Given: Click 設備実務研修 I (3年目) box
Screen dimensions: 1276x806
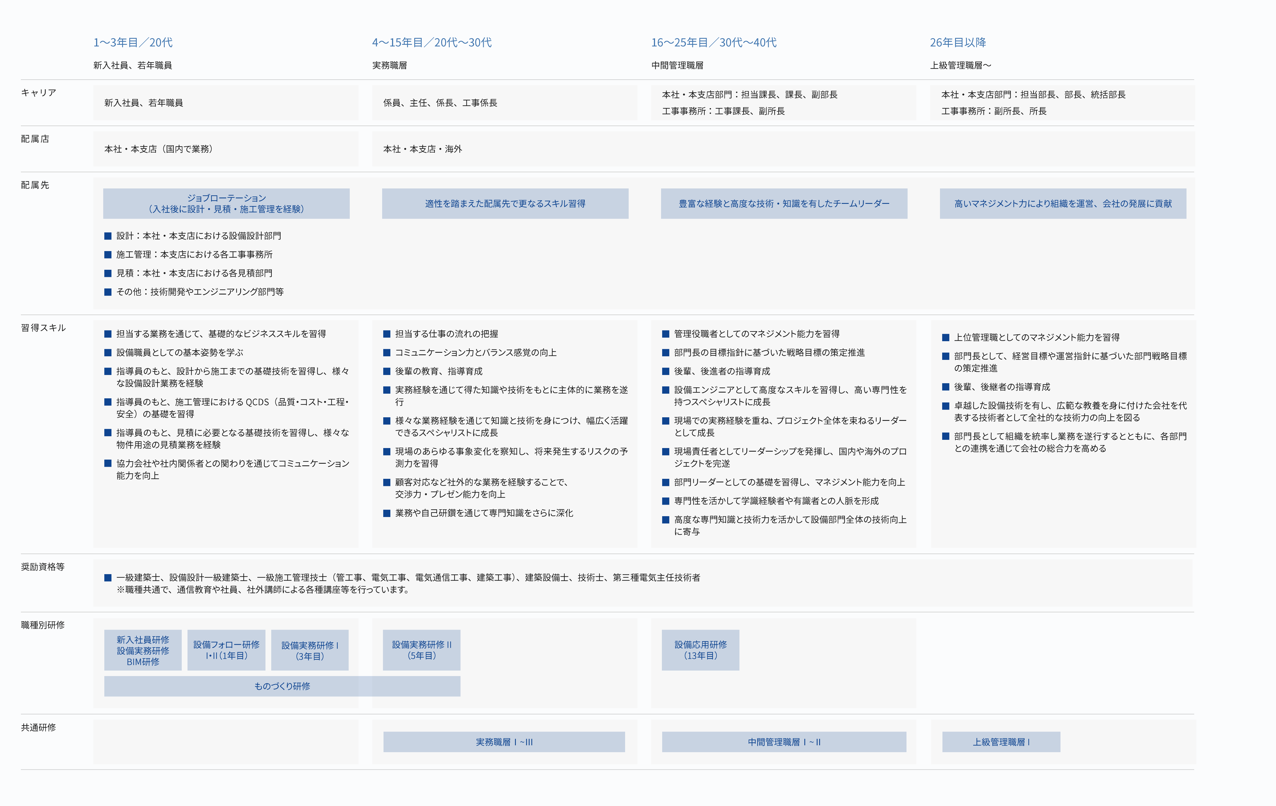Looking at the screenshot, I should (309, 650).
